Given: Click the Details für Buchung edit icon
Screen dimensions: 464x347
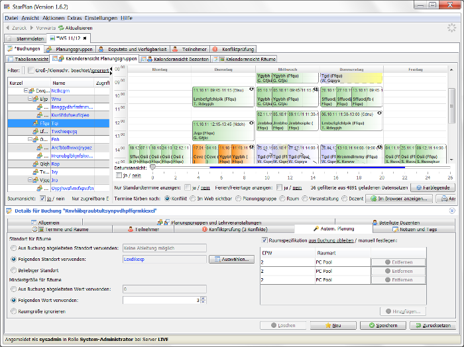Looking at the screenshot, I should point(9,211).
